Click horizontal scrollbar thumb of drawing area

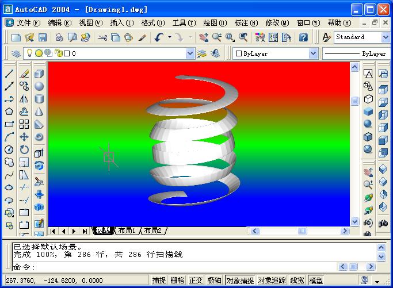(x=303, y=231)
